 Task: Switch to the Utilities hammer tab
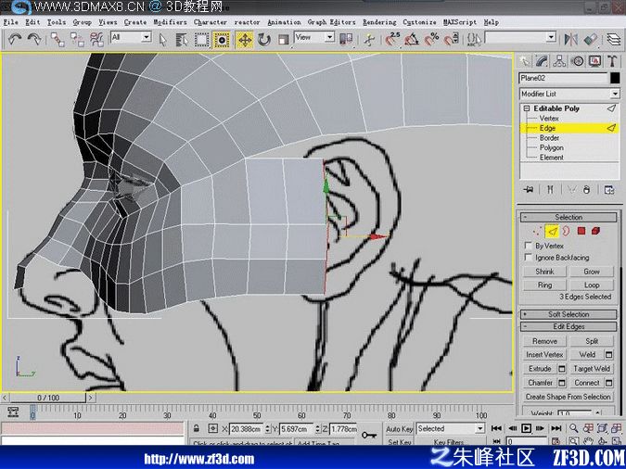click(x=612, y=61)
